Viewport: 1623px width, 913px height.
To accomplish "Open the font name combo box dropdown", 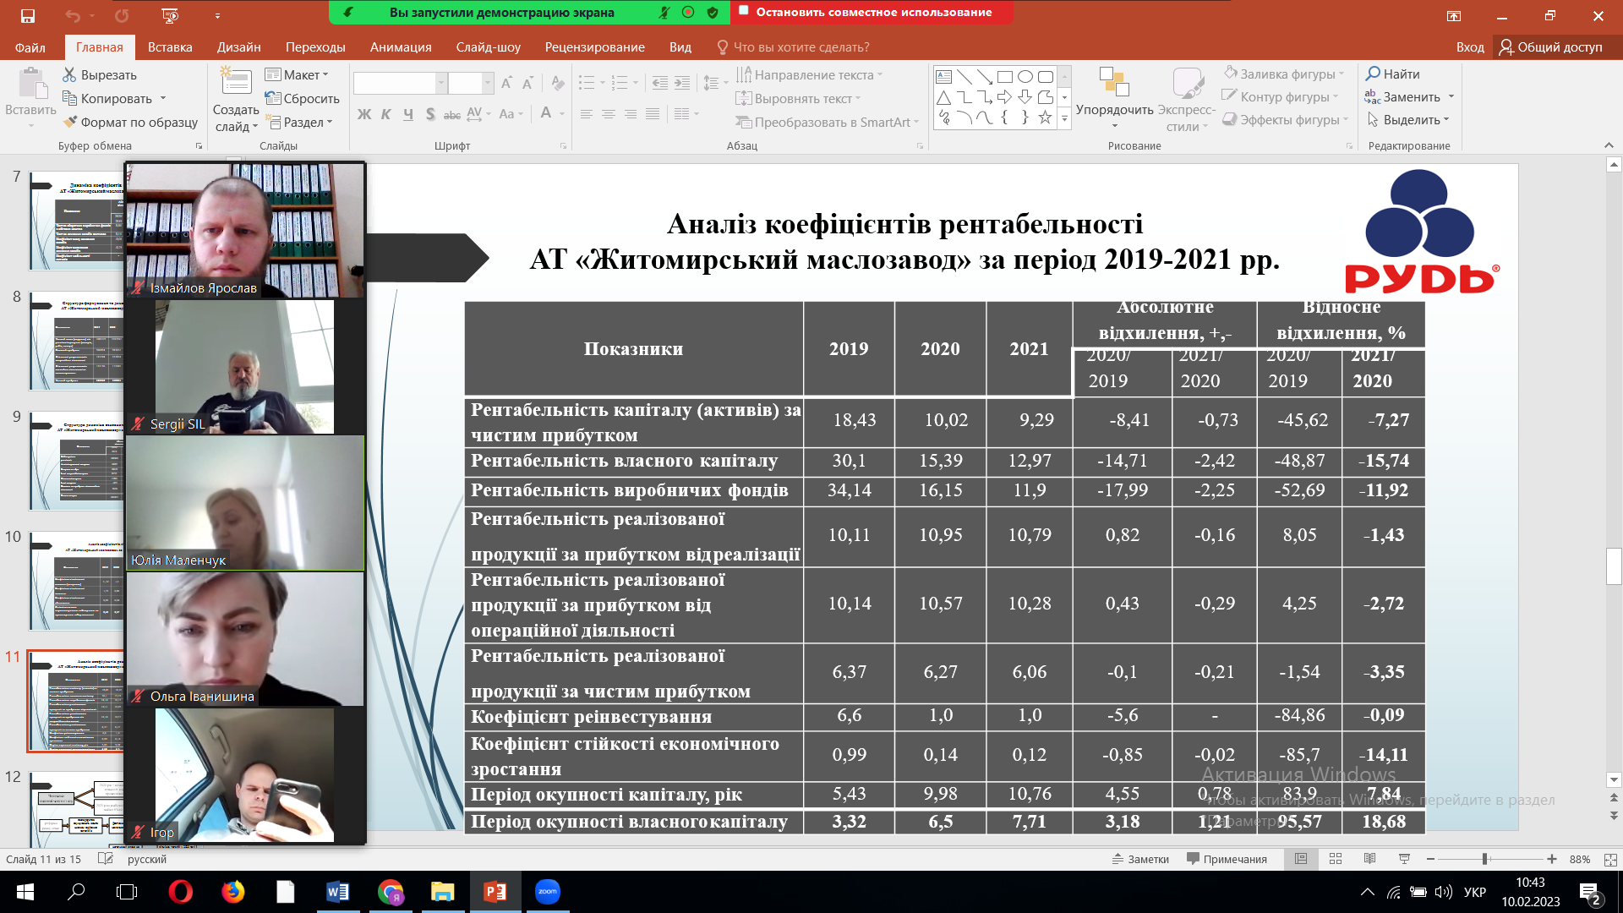I will pos(440,83).
